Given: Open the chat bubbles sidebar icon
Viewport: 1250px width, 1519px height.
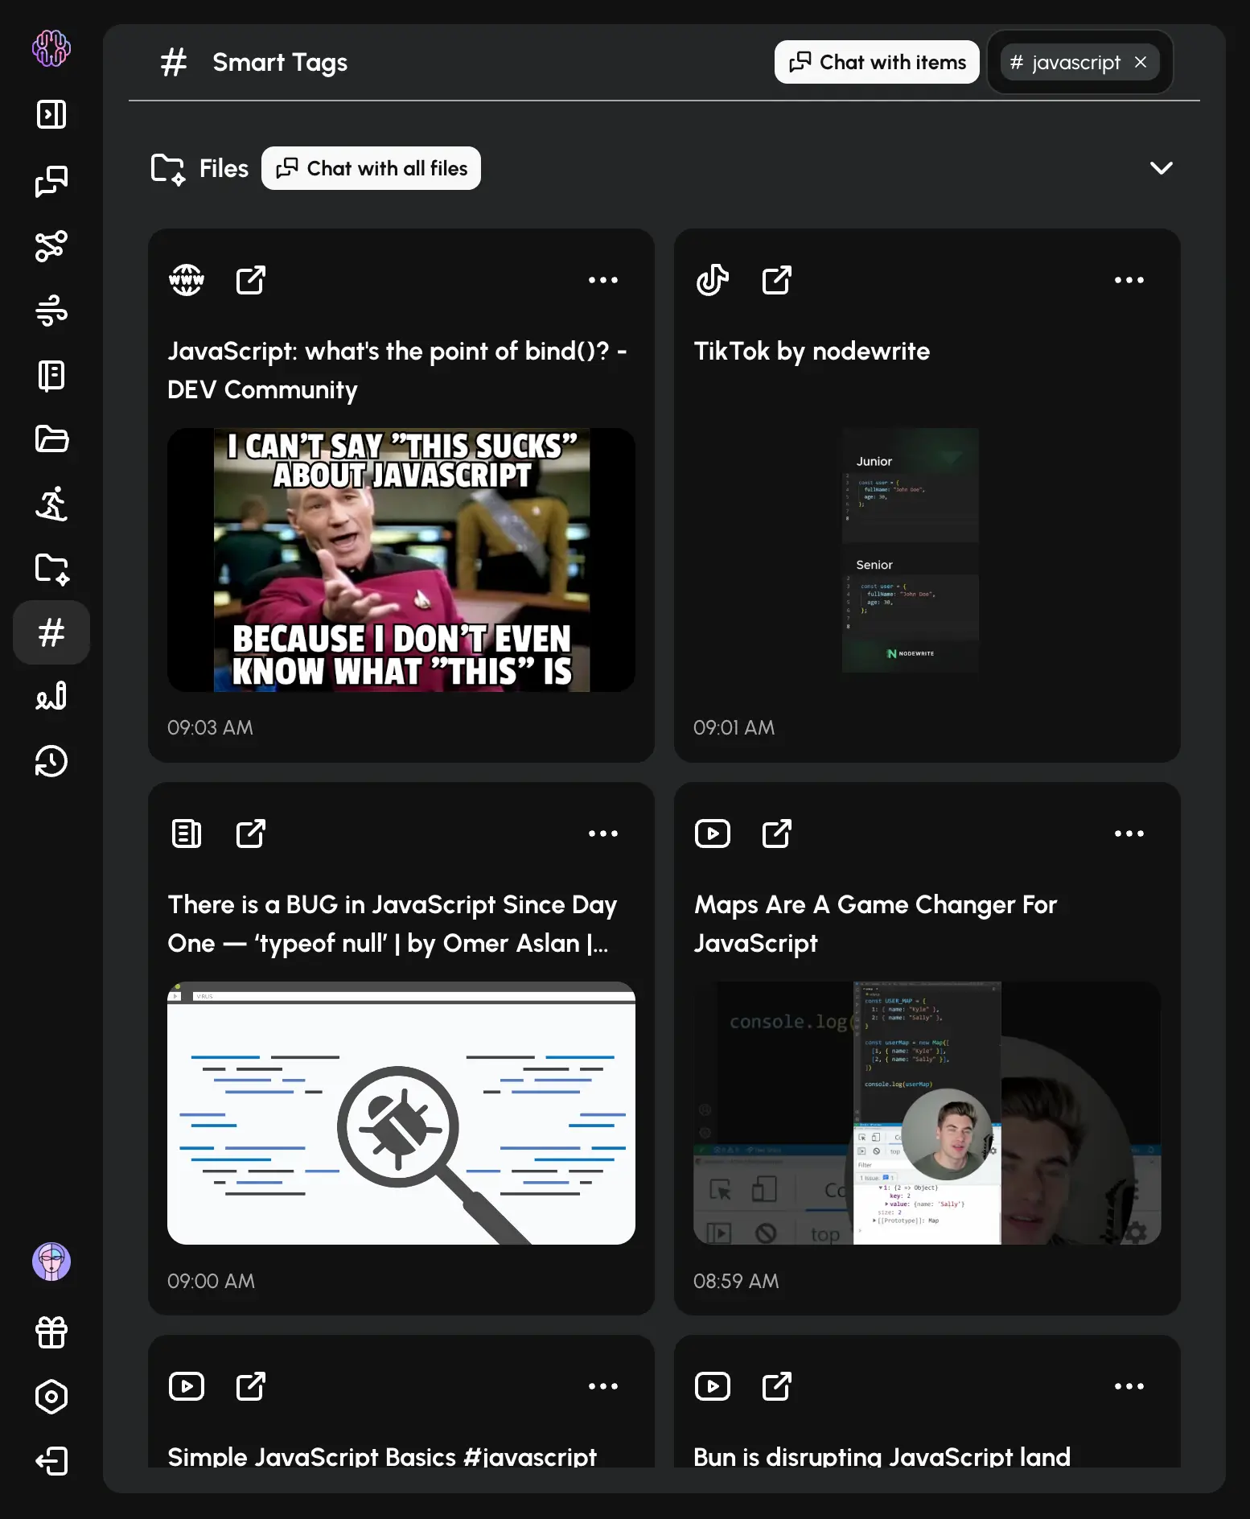Looking at the screenshot, I should point(51,181).
